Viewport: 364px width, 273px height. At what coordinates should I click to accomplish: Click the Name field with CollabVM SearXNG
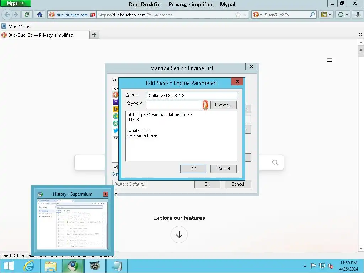pos(192,95)
